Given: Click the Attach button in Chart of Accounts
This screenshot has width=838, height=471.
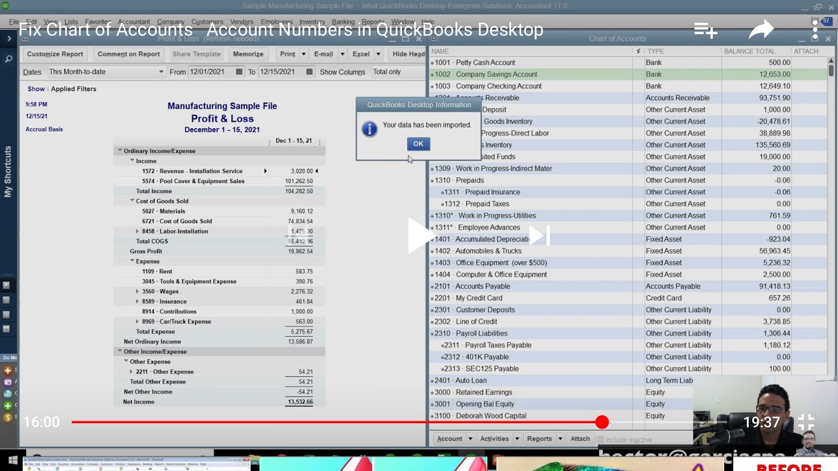Looking at the screenshot, I should point(580,439).
